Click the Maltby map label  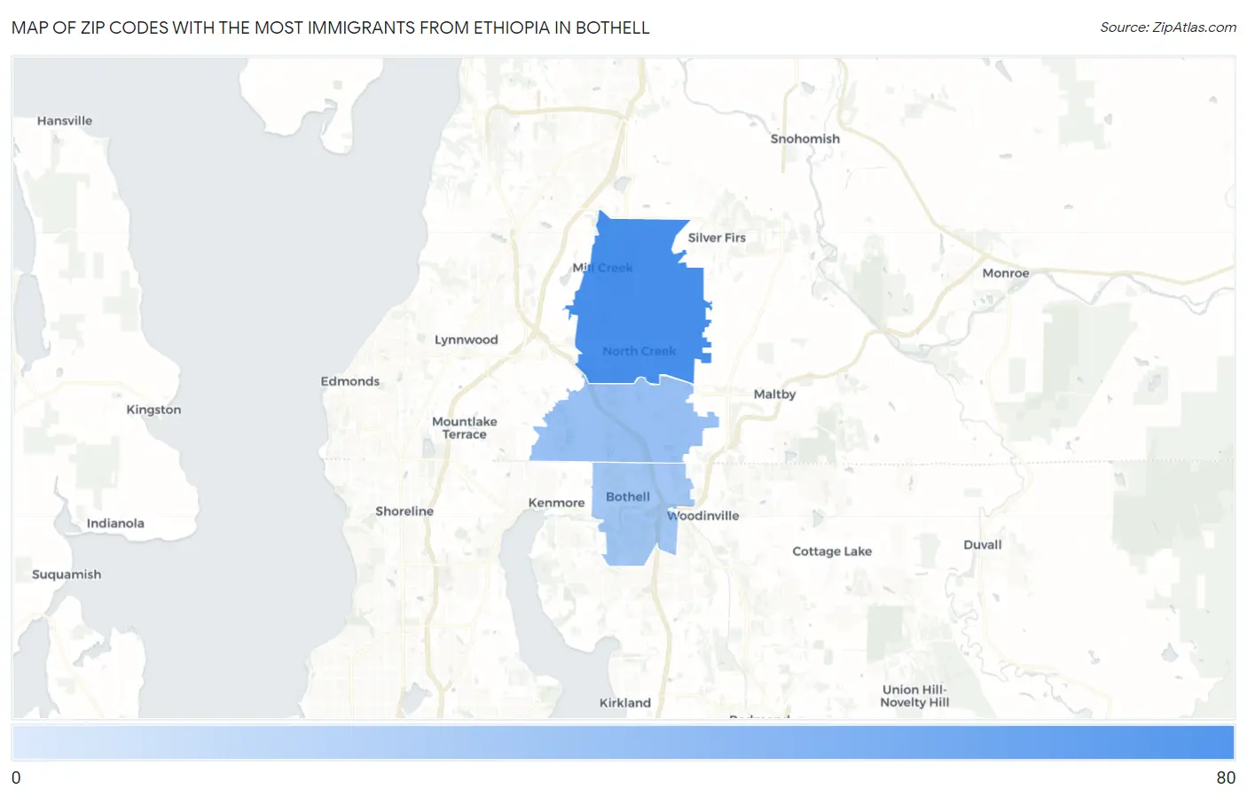coord(774,395)
